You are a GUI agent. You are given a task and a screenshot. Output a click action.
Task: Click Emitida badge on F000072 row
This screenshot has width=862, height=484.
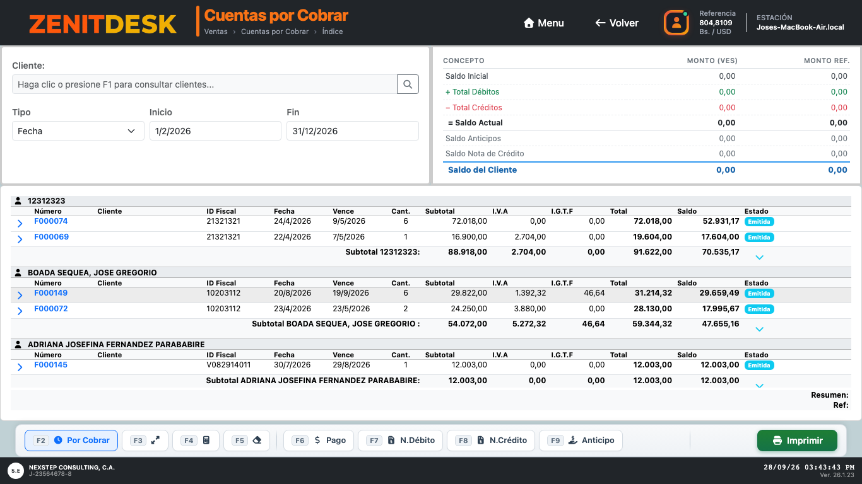[x=759, y=309]
